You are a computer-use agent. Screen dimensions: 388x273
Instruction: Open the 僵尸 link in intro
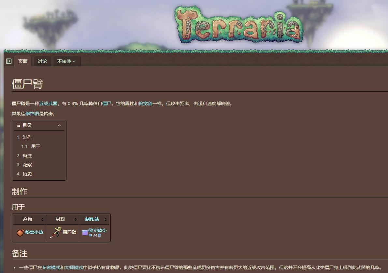click(107, 103)
